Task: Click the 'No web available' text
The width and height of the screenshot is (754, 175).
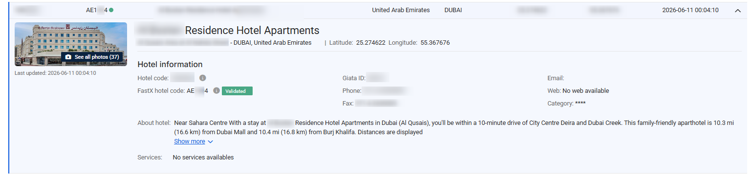Action: coord(585,91)
